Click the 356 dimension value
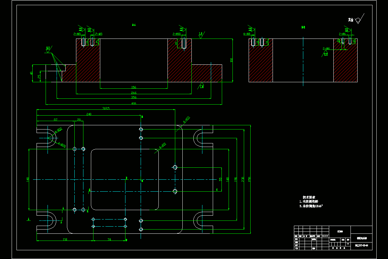 tap(134, 97)
